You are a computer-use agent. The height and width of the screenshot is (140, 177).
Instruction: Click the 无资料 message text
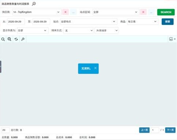[x=86, y=68]
